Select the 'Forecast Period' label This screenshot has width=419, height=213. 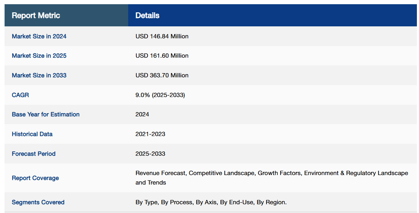pyautogui.click(x=34, y=154)
